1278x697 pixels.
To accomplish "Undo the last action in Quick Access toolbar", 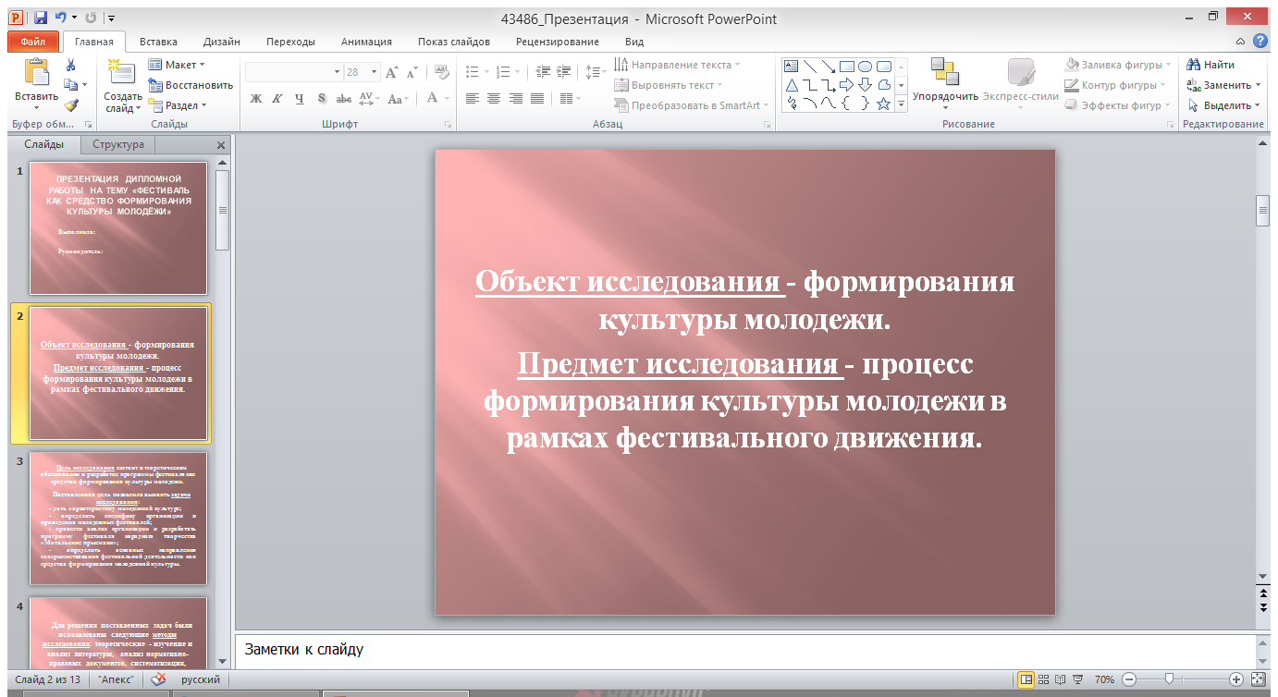I will click(61, 18).
